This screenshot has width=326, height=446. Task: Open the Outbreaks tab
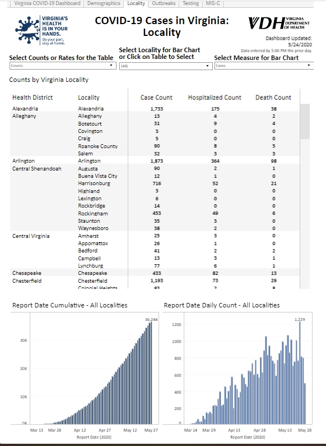(164, 3)
